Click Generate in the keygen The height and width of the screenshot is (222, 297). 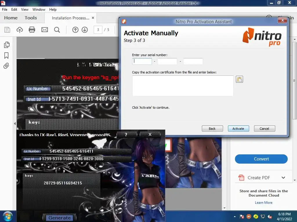coord(59,218)
